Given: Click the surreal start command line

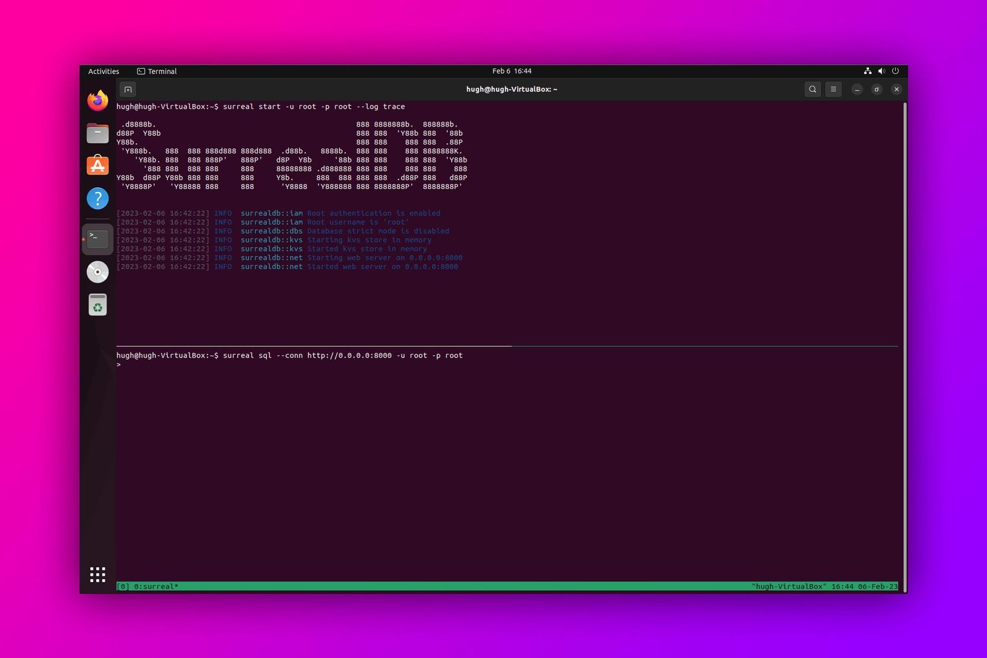Looking at the screenshot, I should pyautogui.click(x=260, y=107).
